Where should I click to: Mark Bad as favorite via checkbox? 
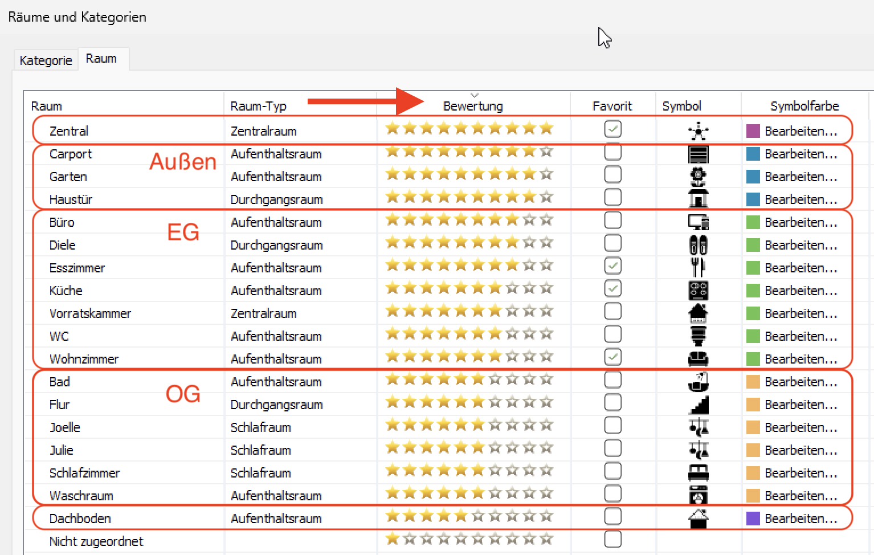(613, 380)
